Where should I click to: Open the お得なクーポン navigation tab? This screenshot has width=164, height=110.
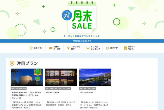(55, 48)
